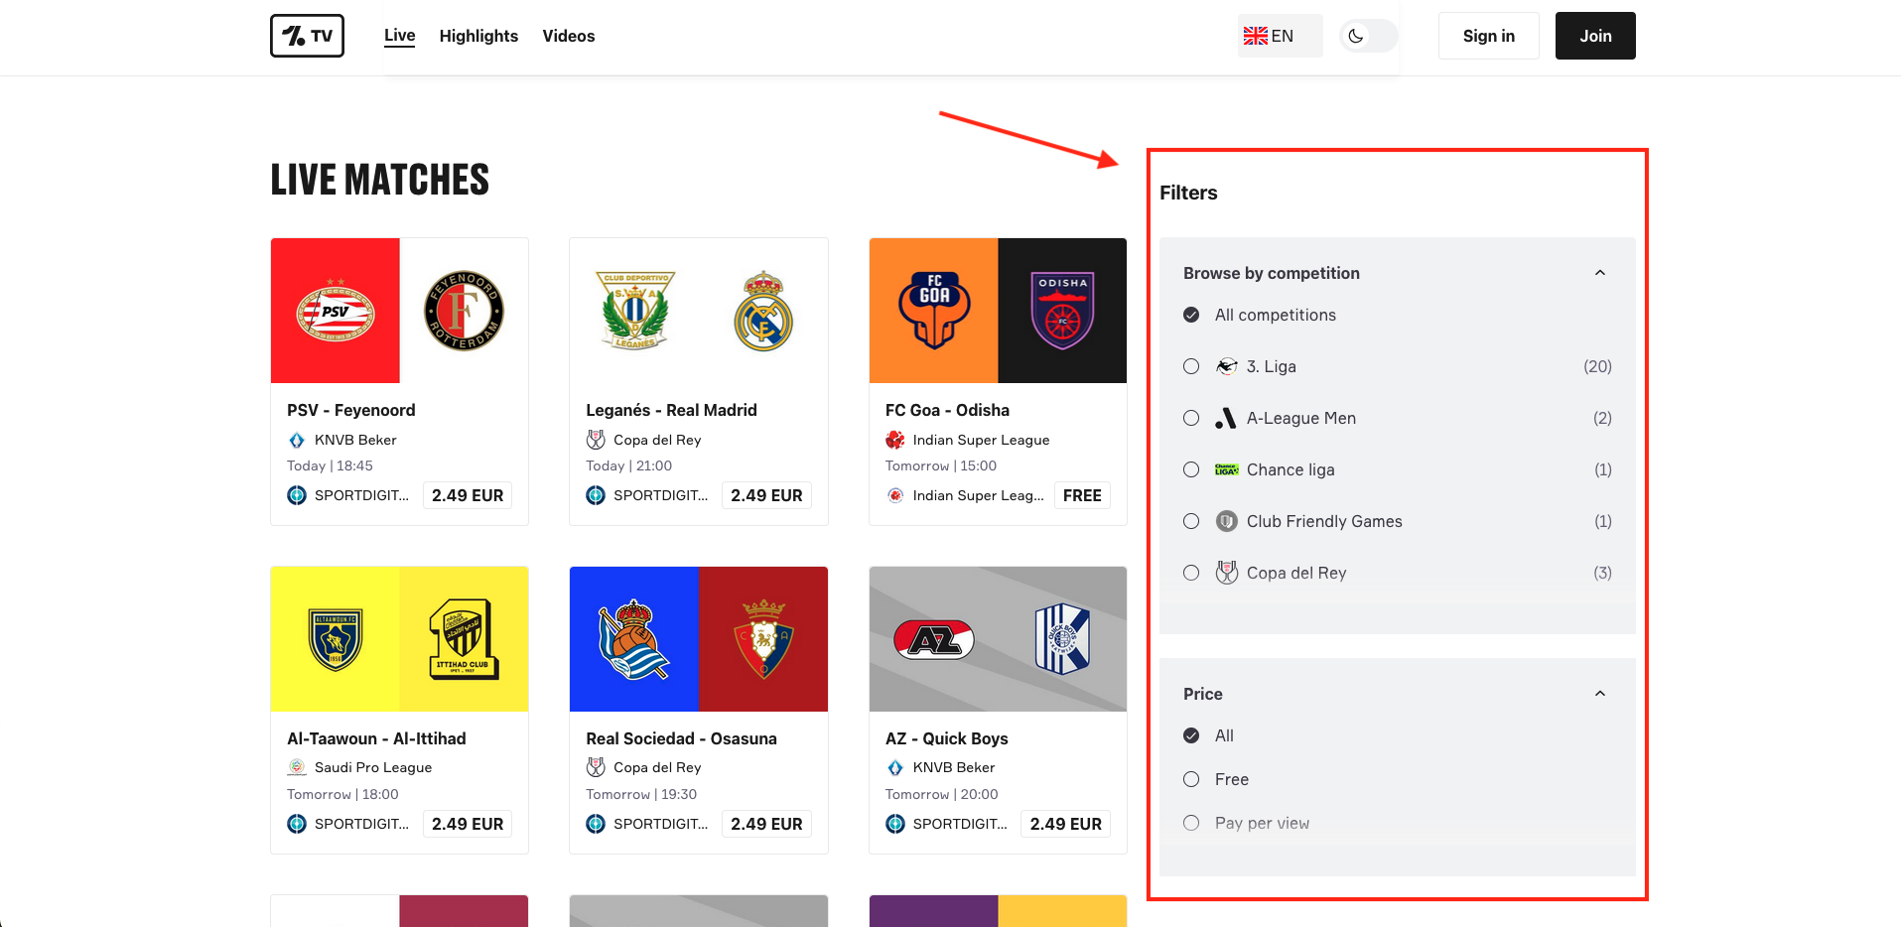The height and width of the screenshot is (927, 1901).
Task: Collapse the Price filter section
Action: 1599,693
